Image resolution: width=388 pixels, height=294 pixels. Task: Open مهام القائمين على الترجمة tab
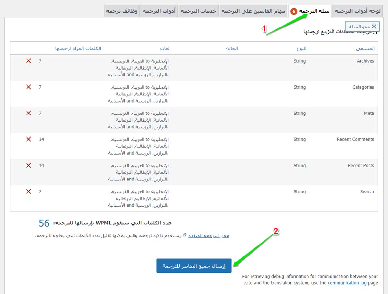pos(253,11)
